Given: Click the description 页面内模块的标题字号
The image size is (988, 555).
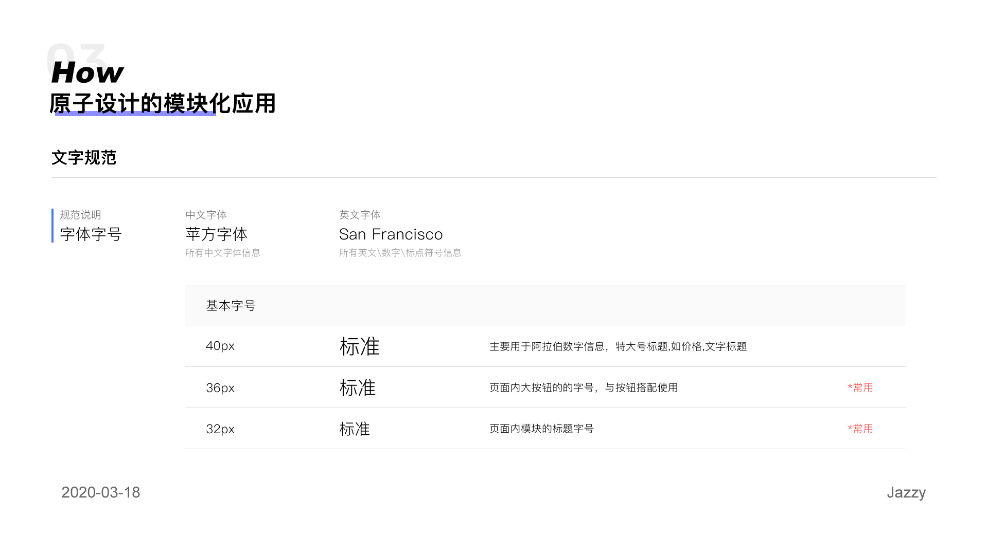Looking at the screenshot, I should click(x=541, y=429).
